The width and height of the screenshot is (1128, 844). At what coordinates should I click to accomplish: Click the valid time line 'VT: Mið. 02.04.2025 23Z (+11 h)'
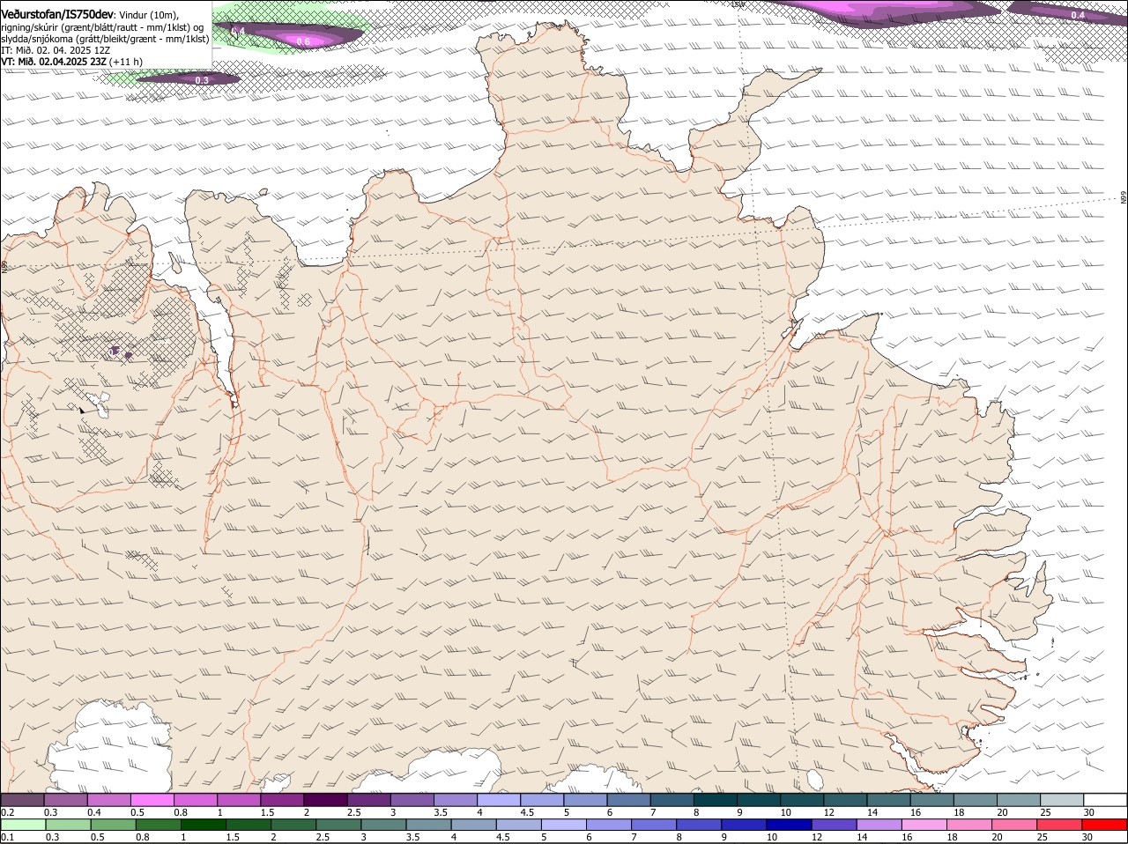pos(72,62)
